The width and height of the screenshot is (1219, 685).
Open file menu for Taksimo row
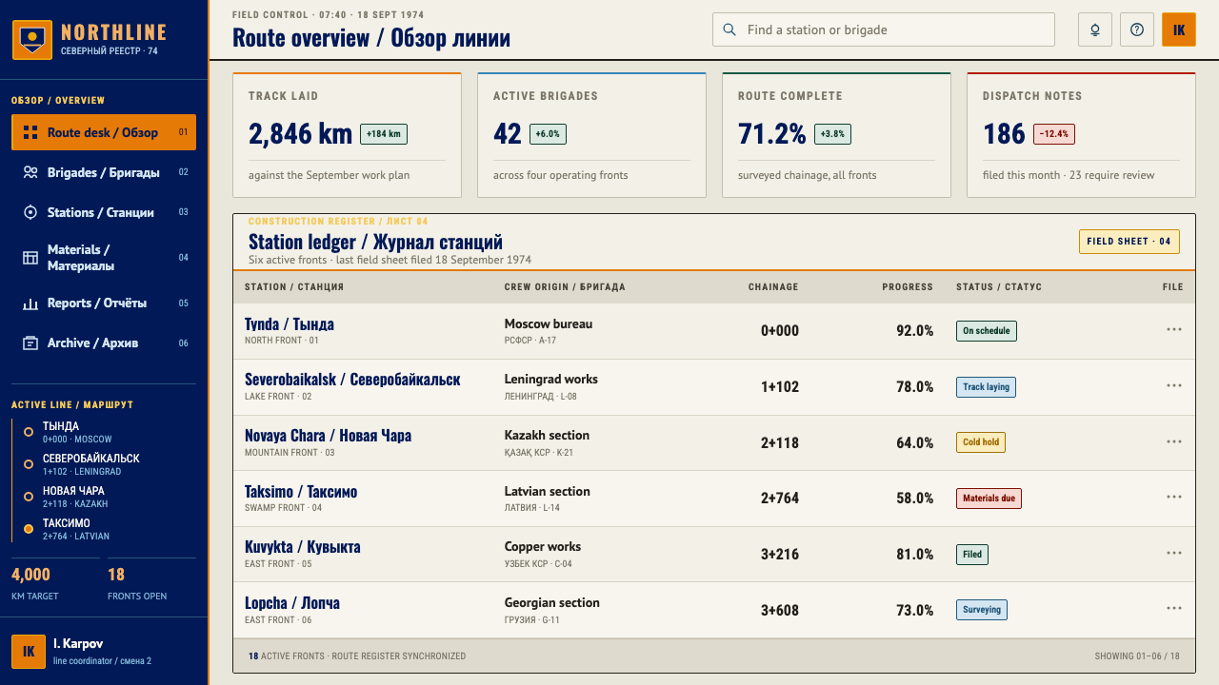coord(1173,498)
